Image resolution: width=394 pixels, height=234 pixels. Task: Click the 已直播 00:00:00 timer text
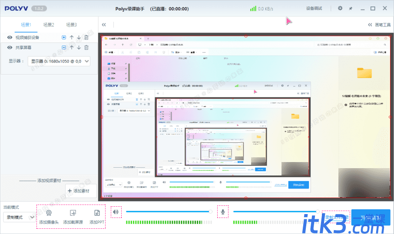pyautogui.click(x=169, y=9)
